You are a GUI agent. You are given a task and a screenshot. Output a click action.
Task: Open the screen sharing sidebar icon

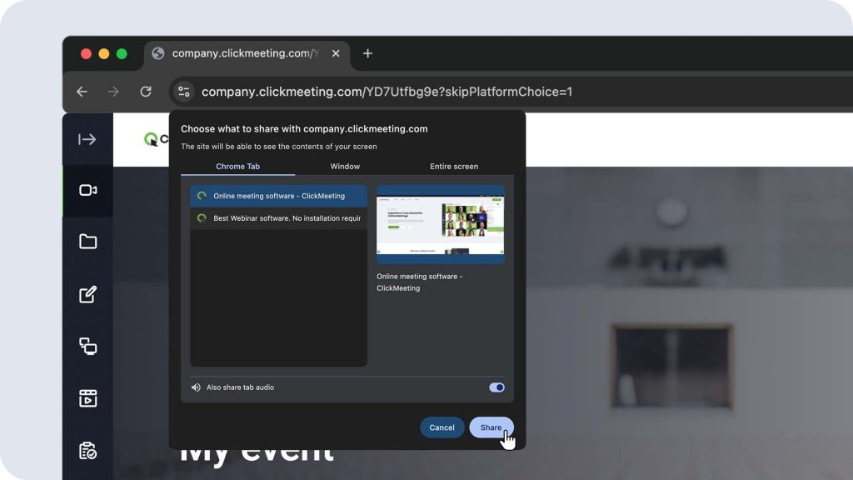tap(87, 346)
